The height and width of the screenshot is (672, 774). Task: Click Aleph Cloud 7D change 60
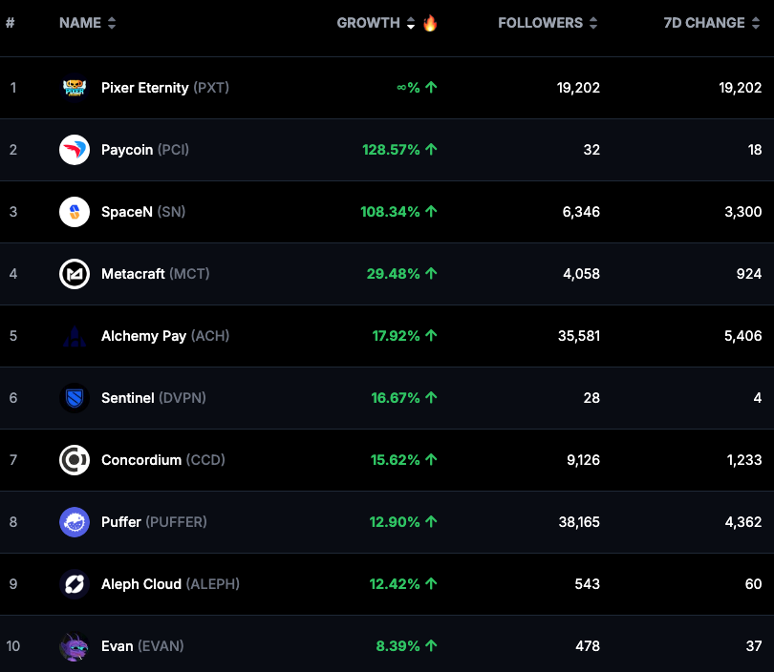click(753, 585)
